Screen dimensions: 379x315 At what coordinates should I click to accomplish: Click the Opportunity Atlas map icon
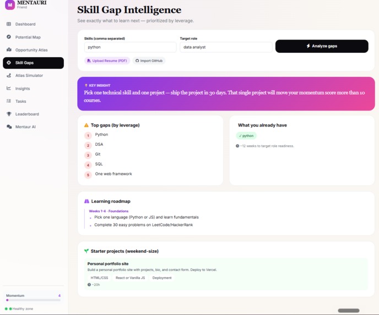[x=9, y=49]
